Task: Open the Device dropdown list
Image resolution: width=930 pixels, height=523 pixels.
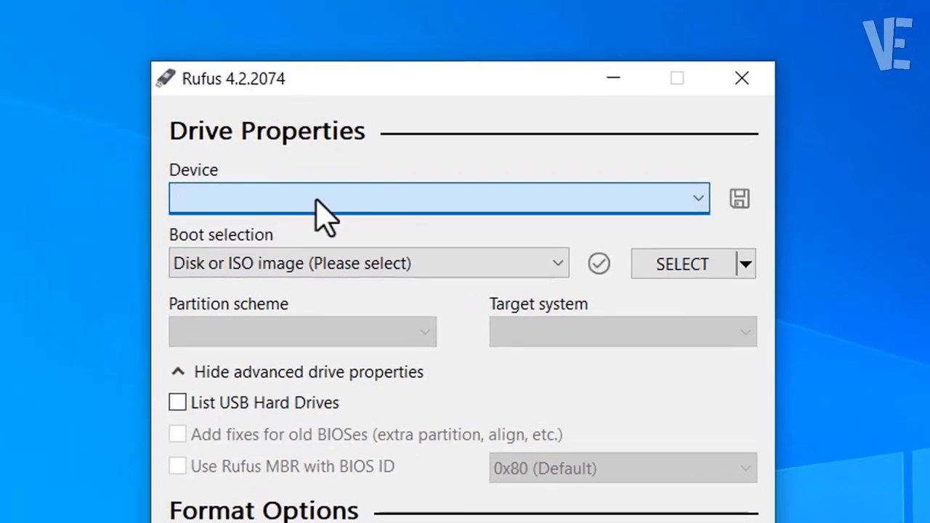Action: (x=439, y=198)
